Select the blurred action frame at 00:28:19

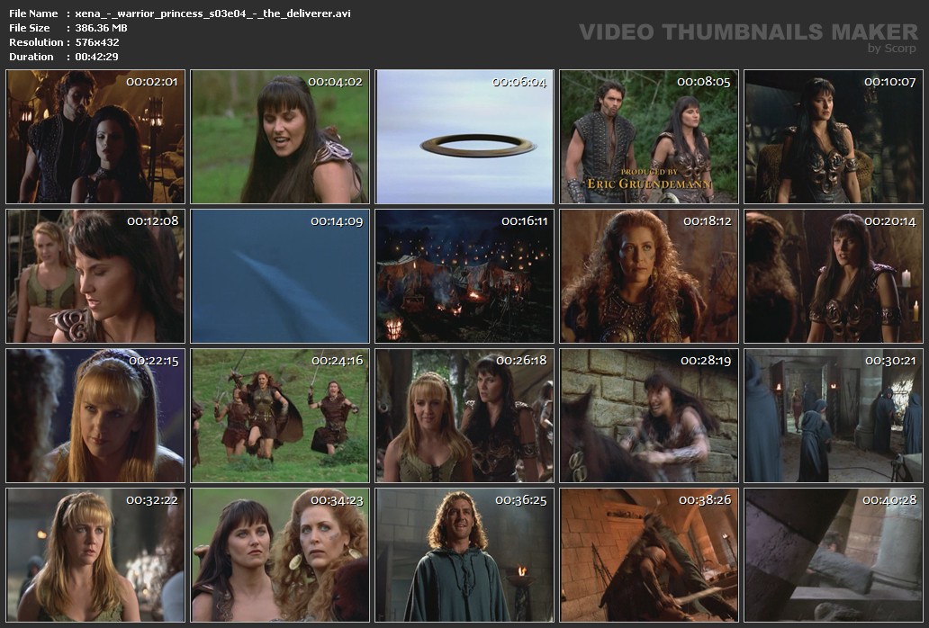coord(649,416)
